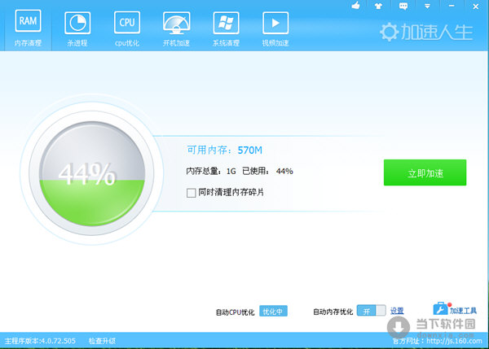Screen dimensions: 489x349
Task: Open the RAM 内存清理 tab
Action: [x=28, y=28]
